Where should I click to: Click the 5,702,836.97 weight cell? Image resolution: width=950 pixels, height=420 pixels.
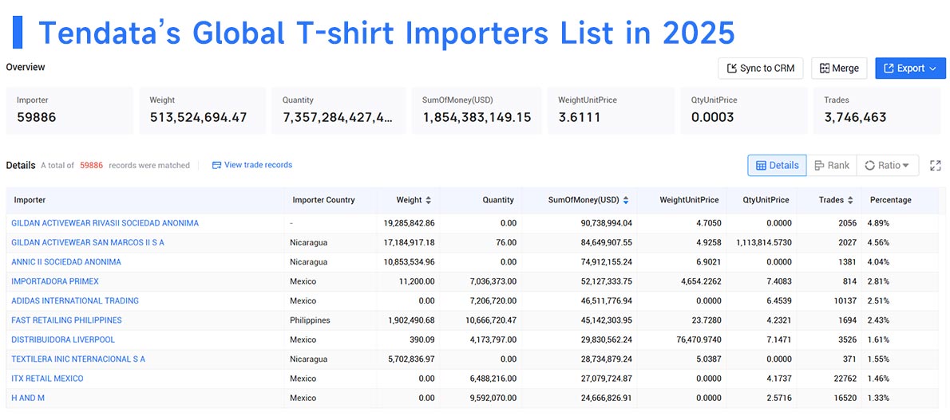coord(411,359)
